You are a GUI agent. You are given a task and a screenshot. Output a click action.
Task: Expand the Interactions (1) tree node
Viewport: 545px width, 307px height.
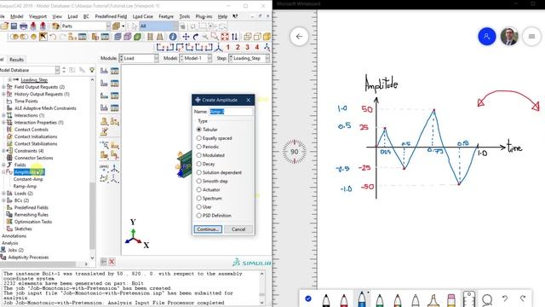click(x=3, y=115)
